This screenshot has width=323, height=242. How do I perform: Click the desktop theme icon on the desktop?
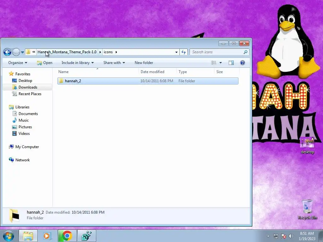click(307, 145)
